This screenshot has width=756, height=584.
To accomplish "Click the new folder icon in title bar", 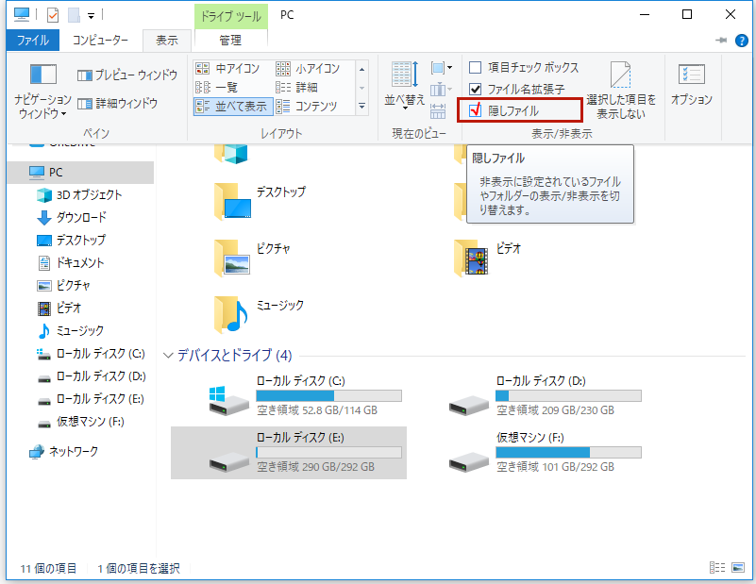I will pyautogui.click(x=74, y=15).
